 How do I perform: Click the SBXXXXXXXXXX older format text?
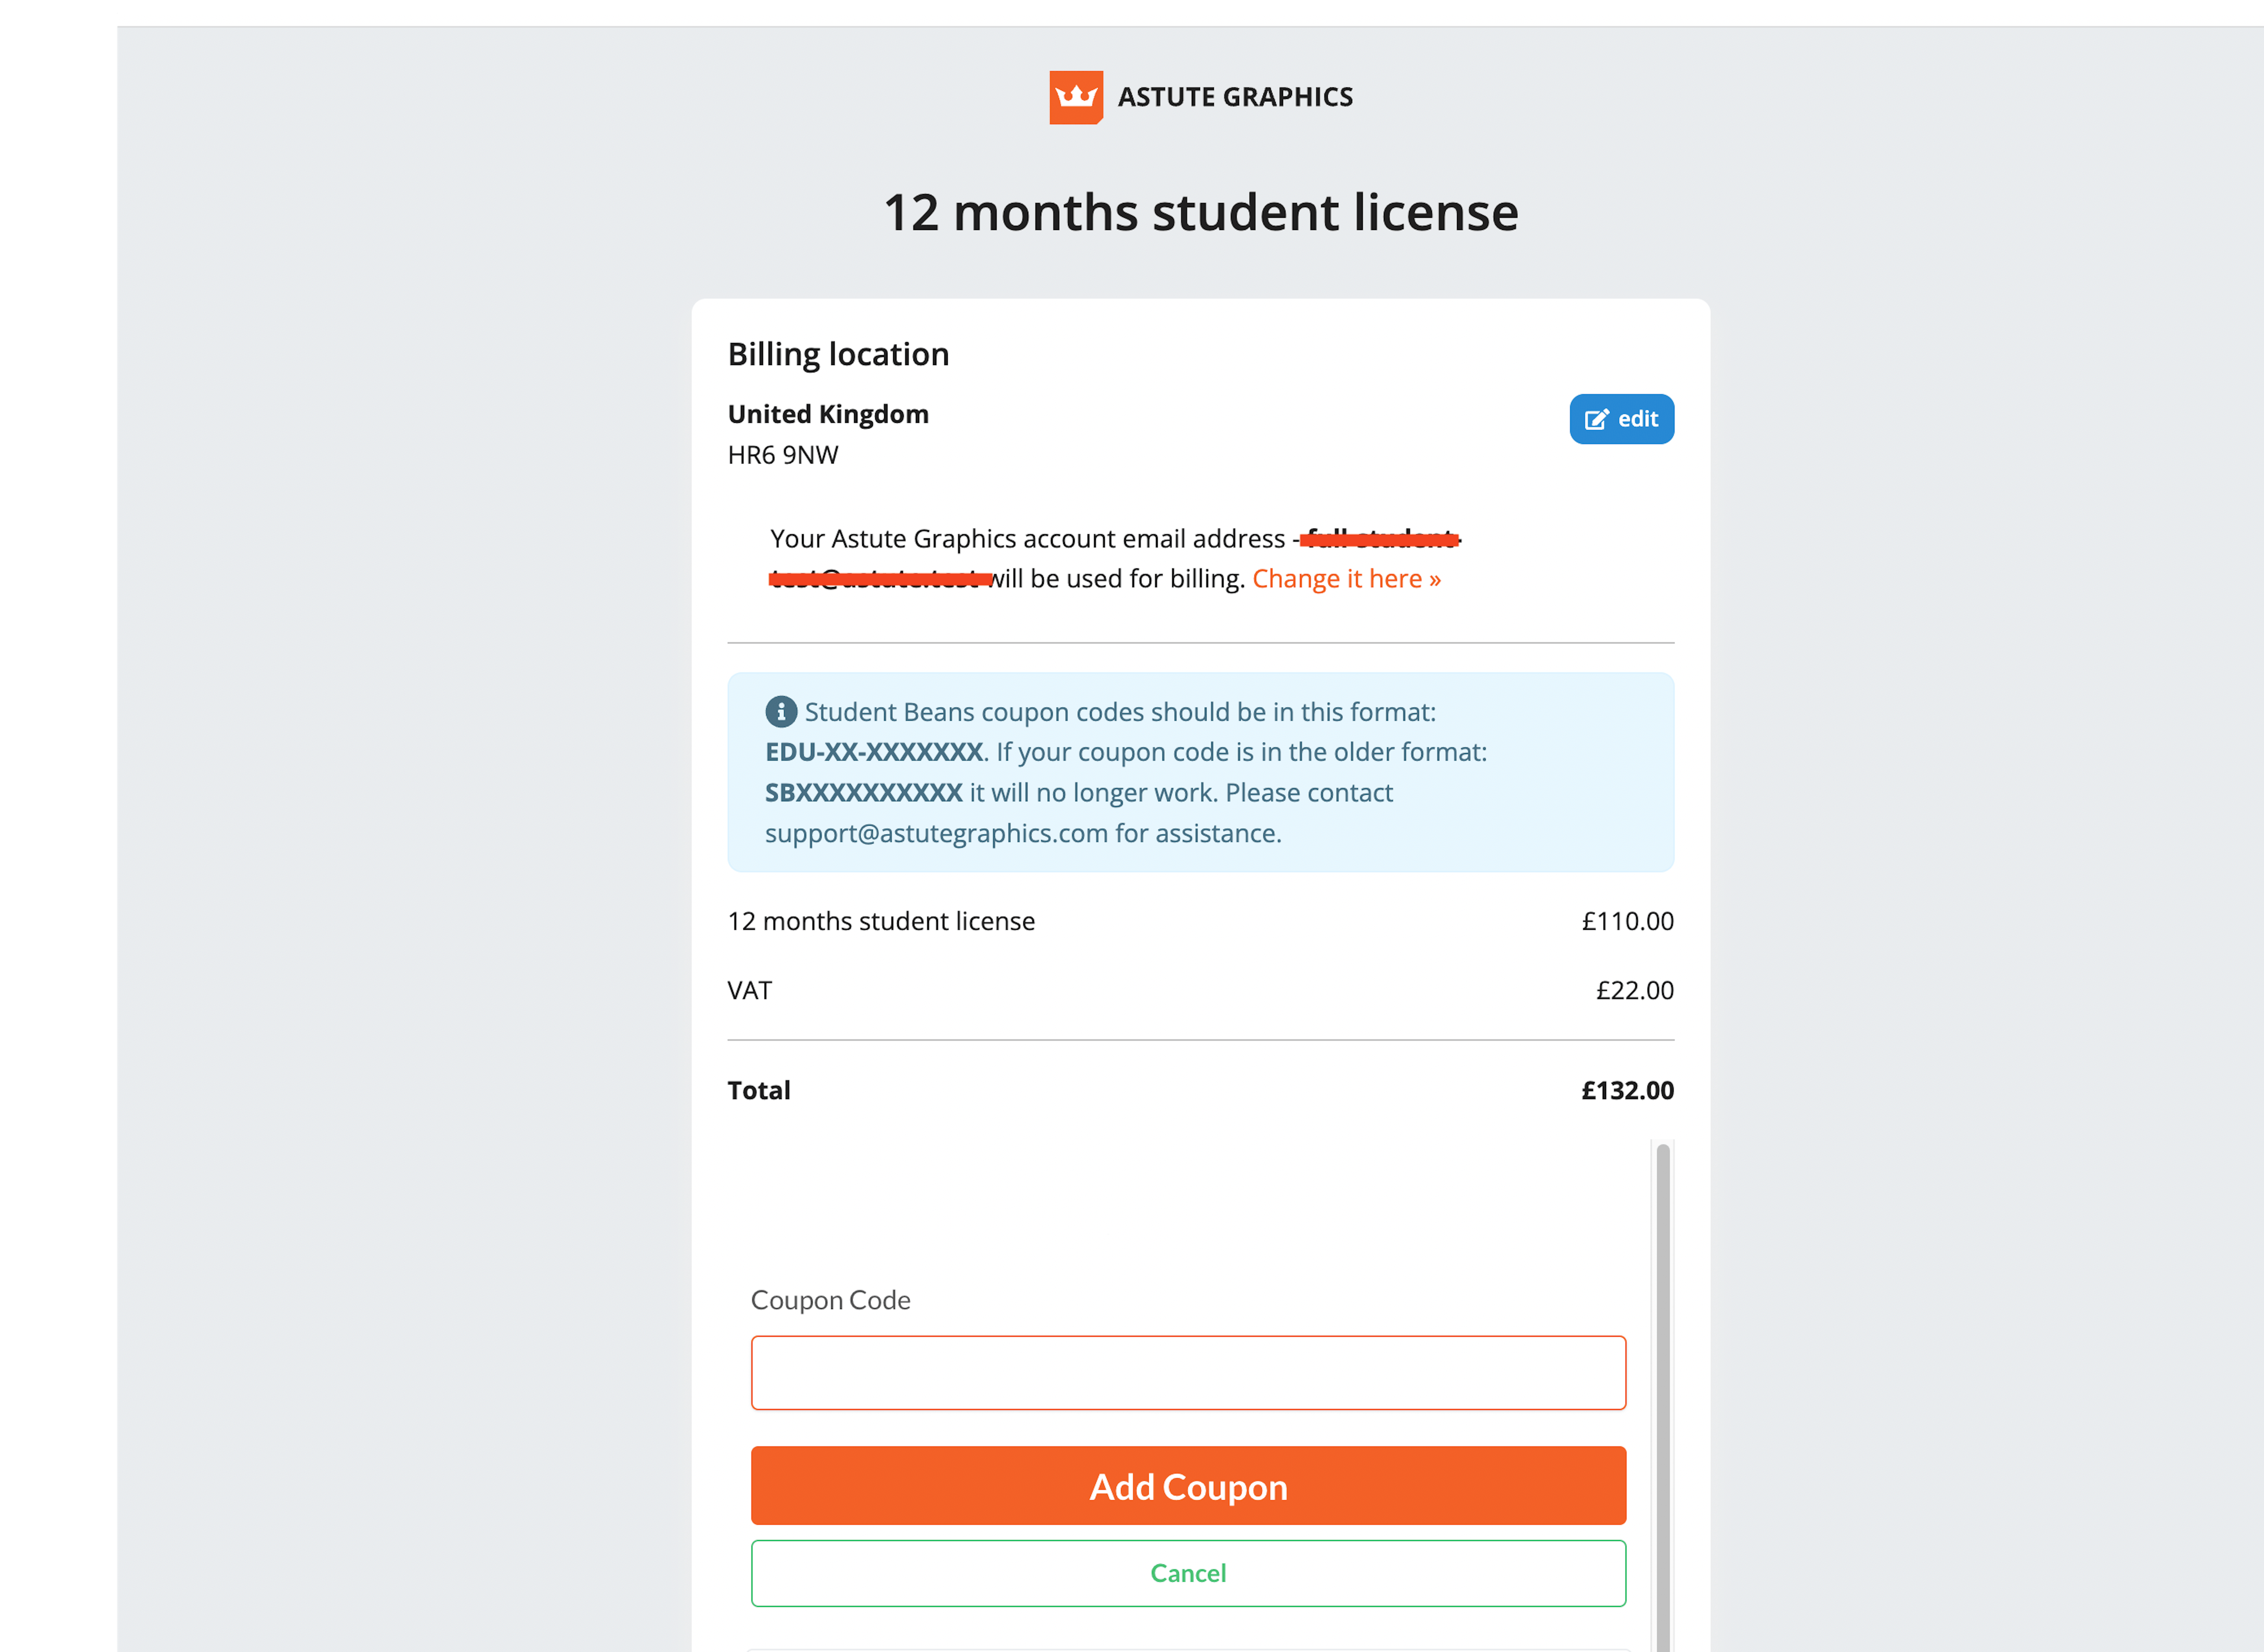pos(864,793)
